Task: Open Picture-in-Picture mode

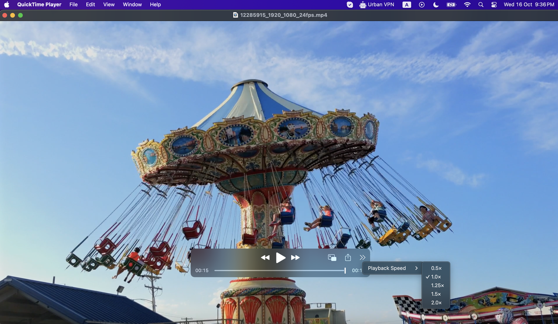Action: pos(332,257)
